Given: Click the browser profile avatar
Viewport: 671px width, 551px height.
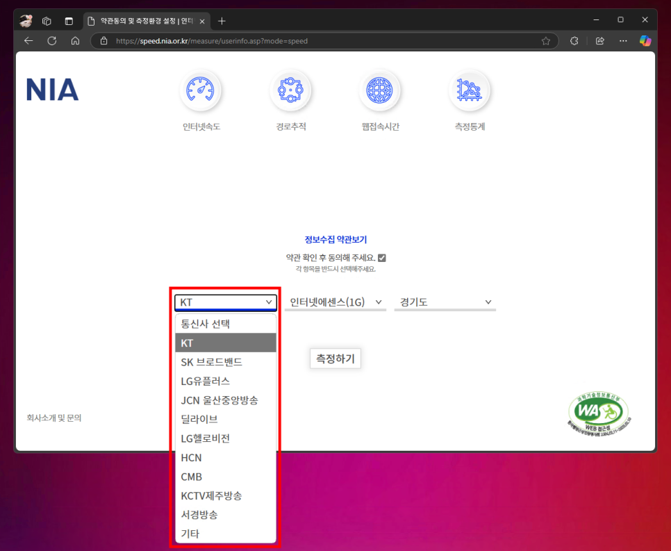Looking at the screenshot, I should point(26,20).
